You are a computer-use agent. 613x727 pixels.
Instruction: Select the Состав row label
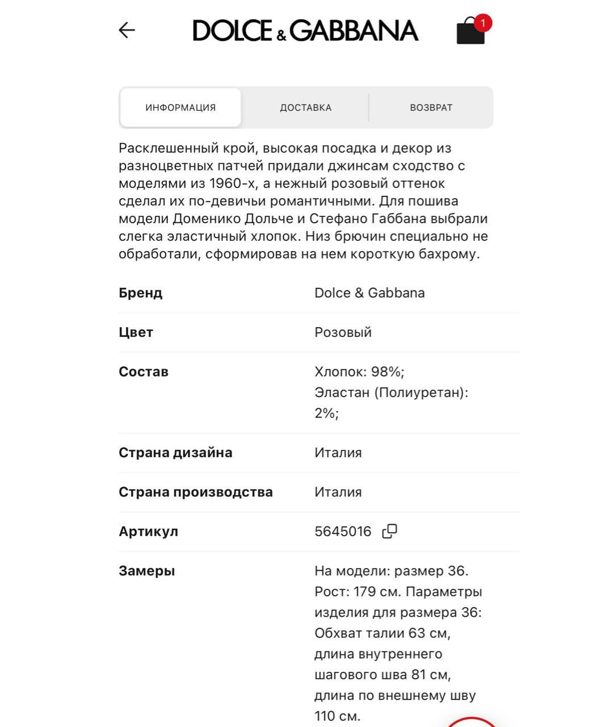(144, 372)
